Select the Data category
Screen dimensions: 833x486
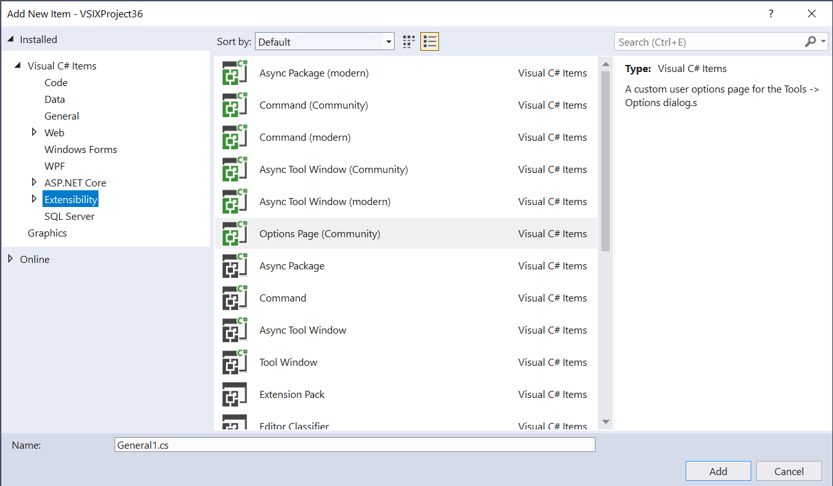coord(55,99)
